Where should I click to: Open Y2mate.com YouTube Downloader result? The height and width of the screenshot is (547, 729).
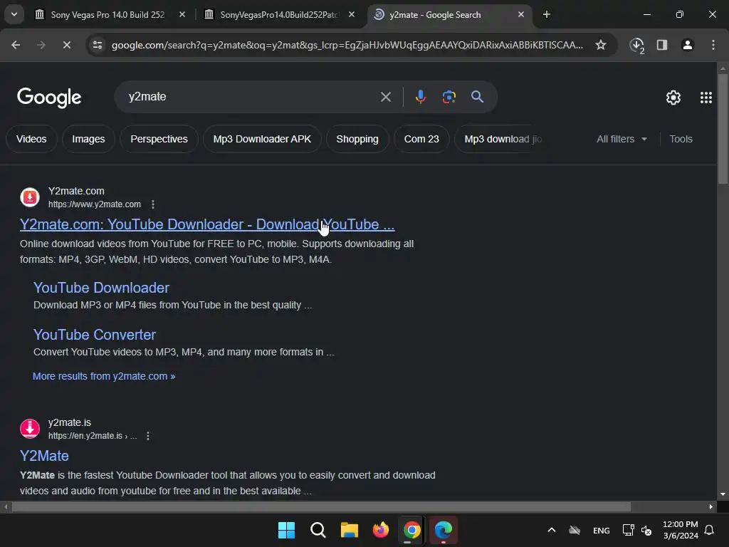(207, 224)
